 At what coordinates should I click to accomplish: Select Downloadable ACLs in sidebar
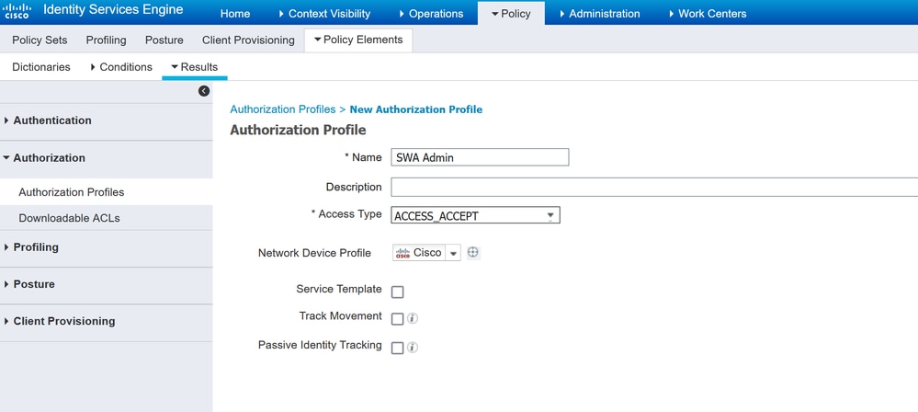[69, 218]
